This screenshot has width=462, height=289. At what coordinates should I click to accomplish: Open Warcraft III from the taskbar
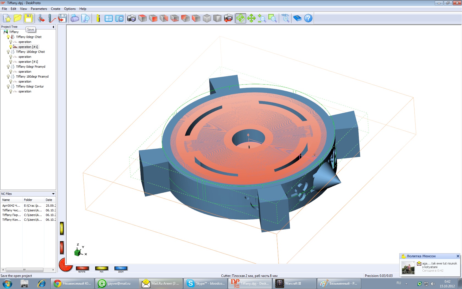coord(294,283)
